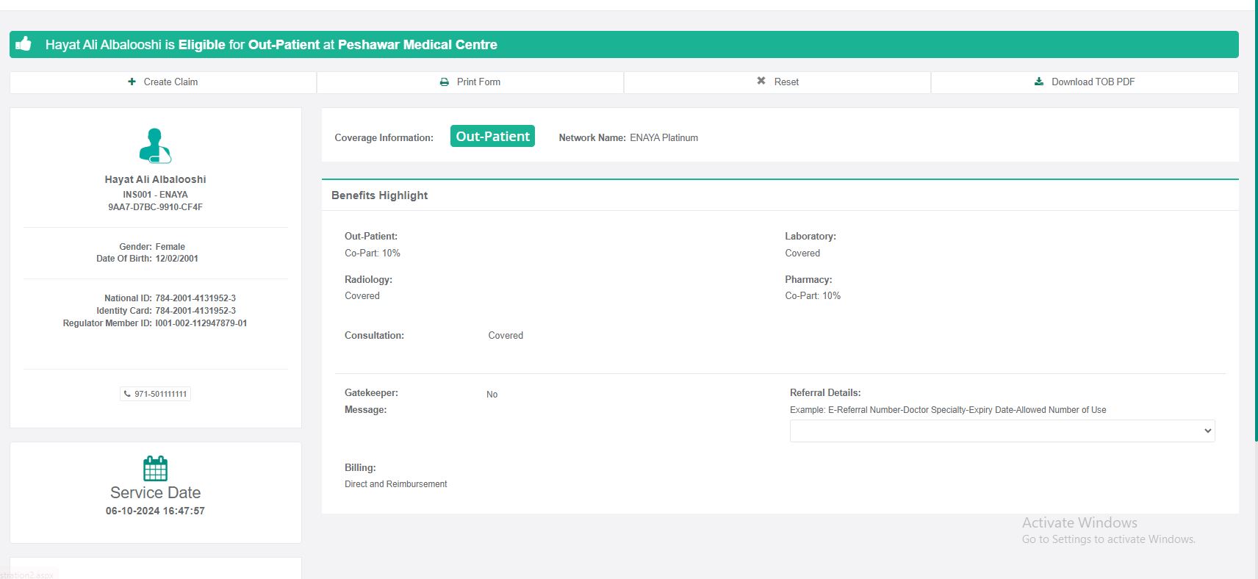Click the patient name Hayat Ali Albalooshi
This screenshot has height=579, width=1258.
point(155,179)
